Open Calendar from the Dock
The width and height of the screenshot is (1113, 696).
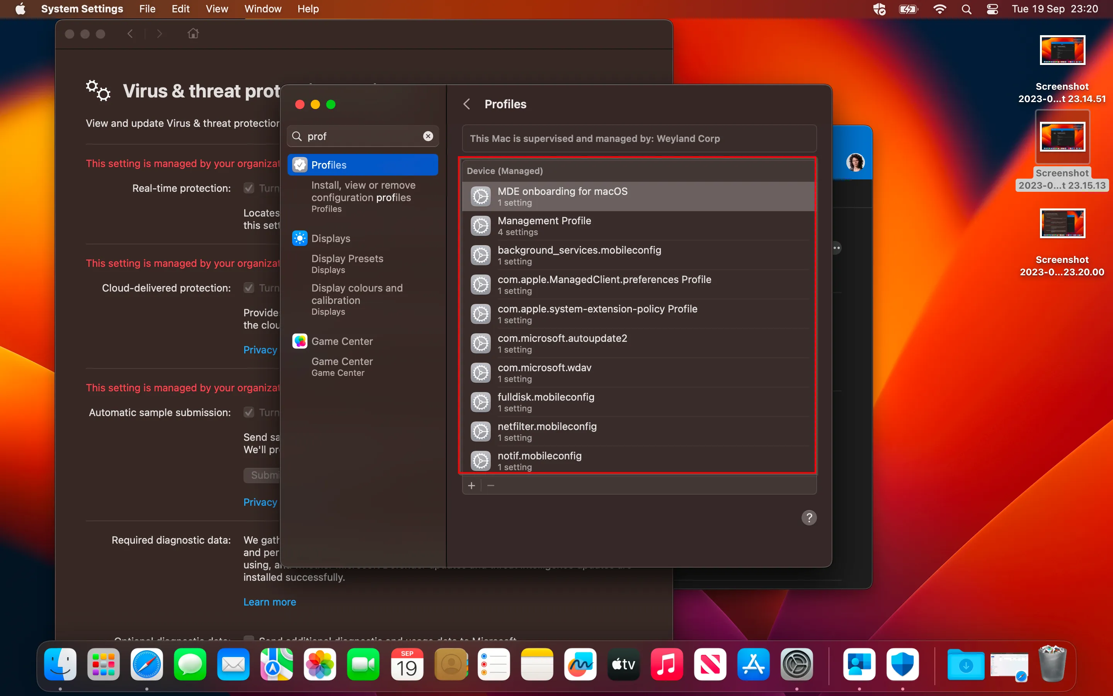click(x=407, y=664)
